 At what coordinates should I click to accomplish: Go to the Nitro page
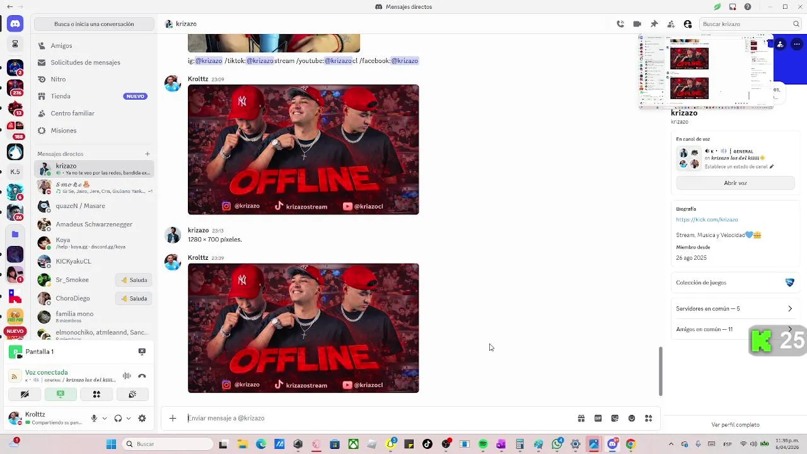tap(94, 79)
